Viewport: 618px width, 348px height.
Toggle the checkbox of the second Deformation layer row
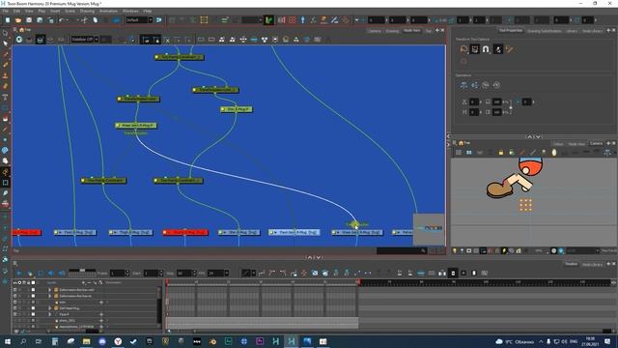click(15, 296)
